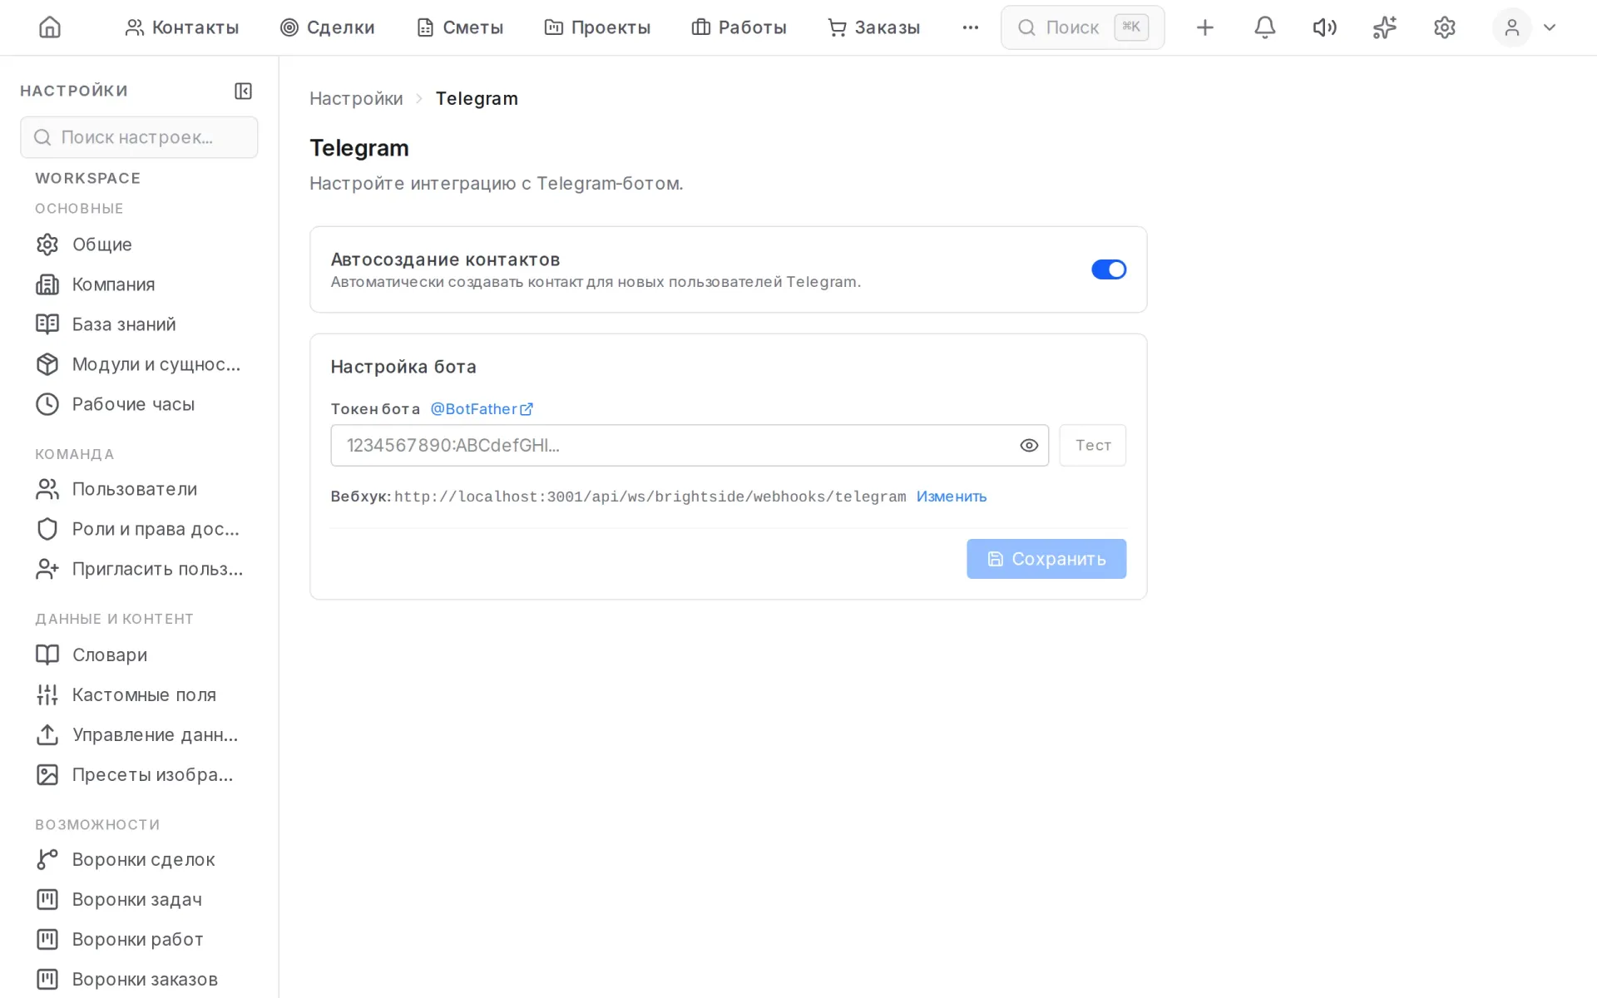Click Изменить webhook link
The image size is (1597, 998).
point(952,497)
